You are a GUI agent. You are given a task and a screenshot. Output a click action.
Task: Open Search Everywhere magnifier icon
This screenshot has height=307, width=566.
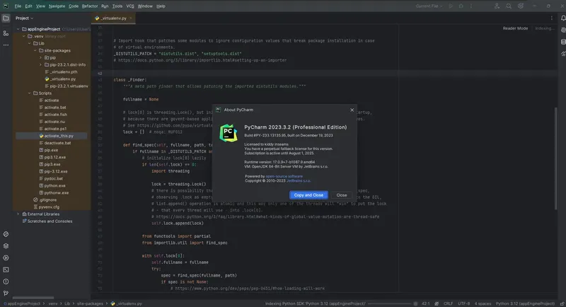[x=509, y=6]
